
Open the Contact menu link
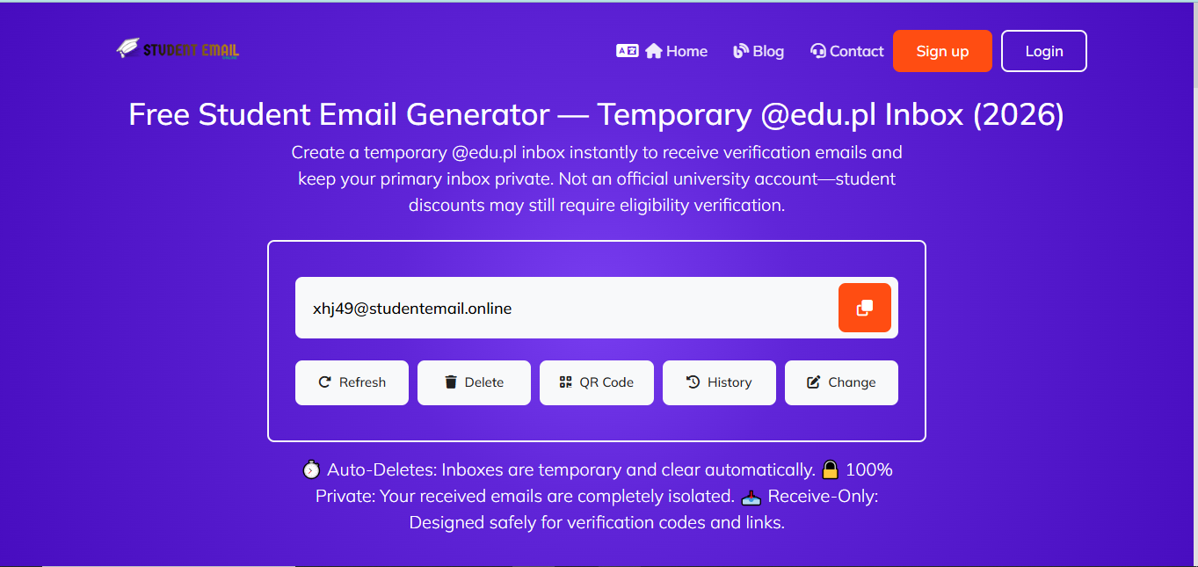tap(856, 51)
